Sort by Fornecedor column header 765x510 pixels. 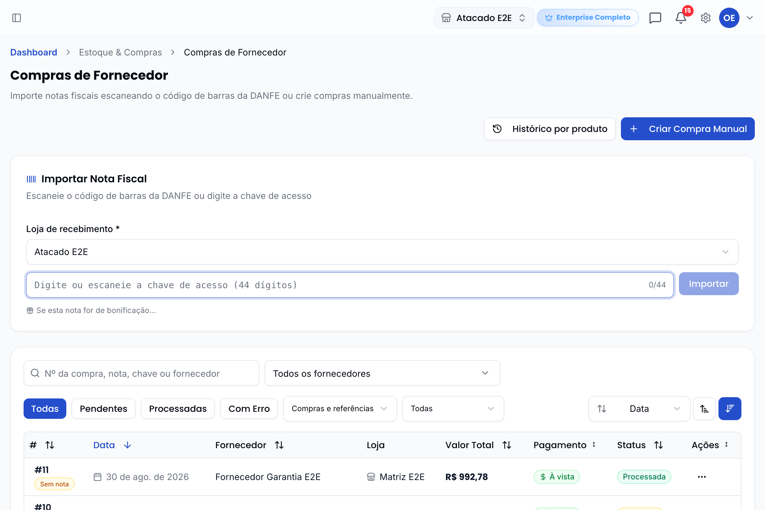tap(250, 445)
